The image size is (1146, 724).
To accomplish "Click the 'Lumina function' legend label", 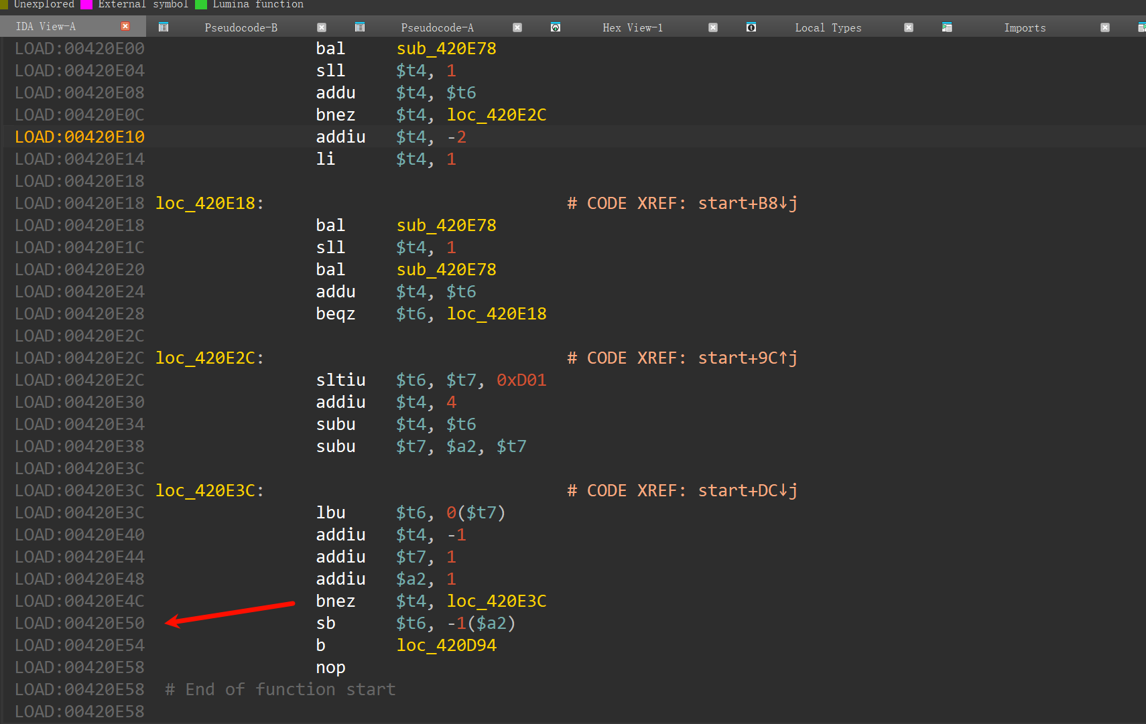I will pyautogui.click(x=258, y=5).
